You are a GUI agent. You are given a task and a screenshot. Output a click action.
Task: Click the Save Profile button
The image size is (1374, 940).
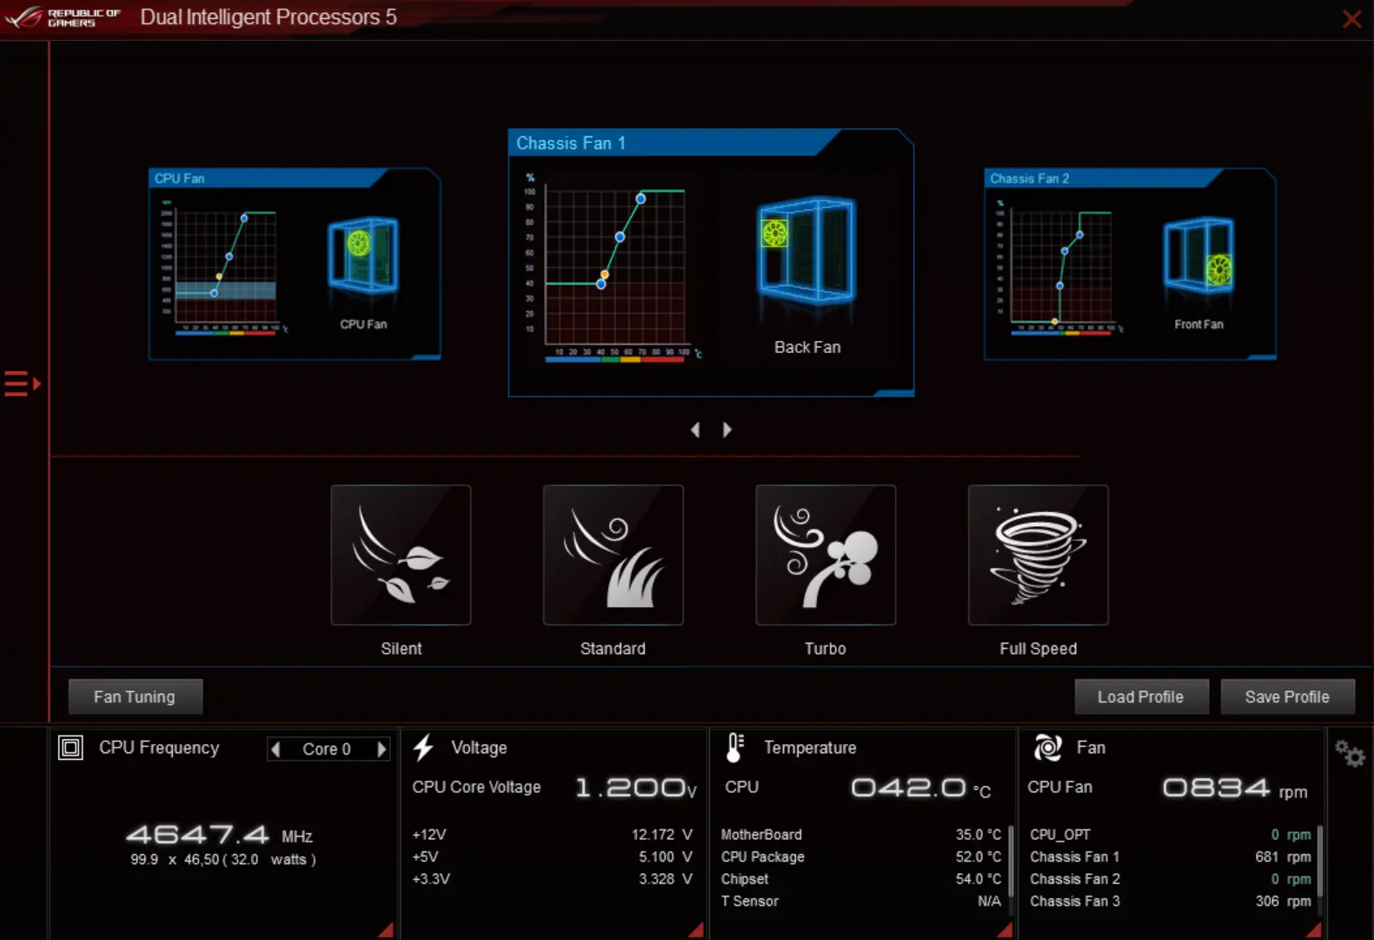tap(1287, 697)
